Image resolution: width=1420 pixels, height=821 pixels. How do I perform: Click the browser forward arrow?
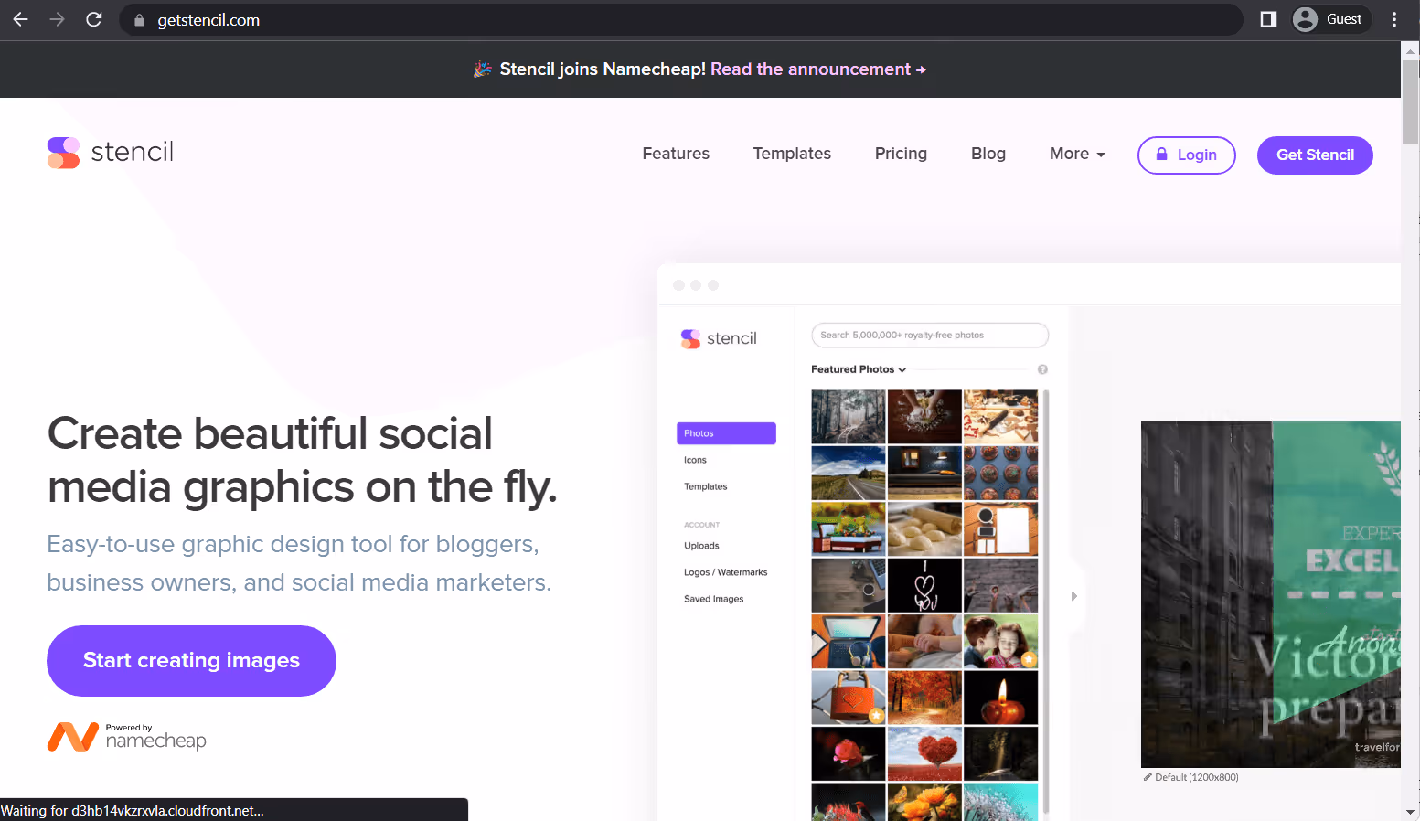tap(57, 19)
